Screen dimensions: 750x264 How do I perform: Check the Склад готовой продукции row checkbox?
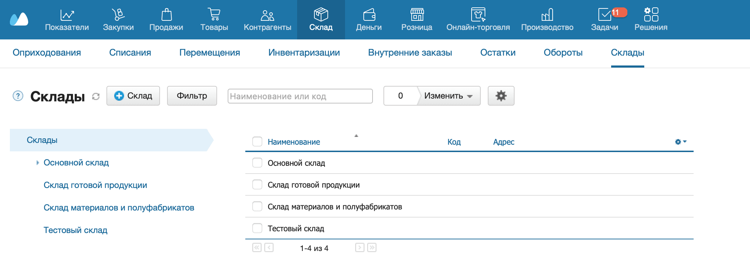click(257, 184)
